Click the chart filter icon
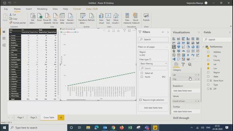 (x=125, y=31)
